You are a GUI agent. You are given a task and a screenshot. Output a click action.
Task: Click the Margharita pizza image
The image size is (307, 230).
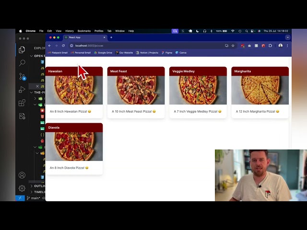260,90
